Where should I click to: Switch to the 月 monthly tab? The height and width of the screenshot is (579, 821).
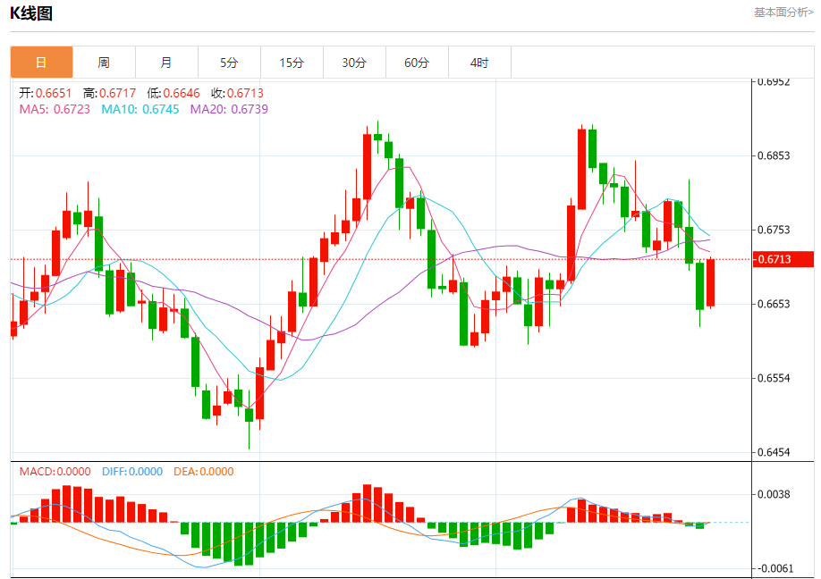[x=166, y=63]
